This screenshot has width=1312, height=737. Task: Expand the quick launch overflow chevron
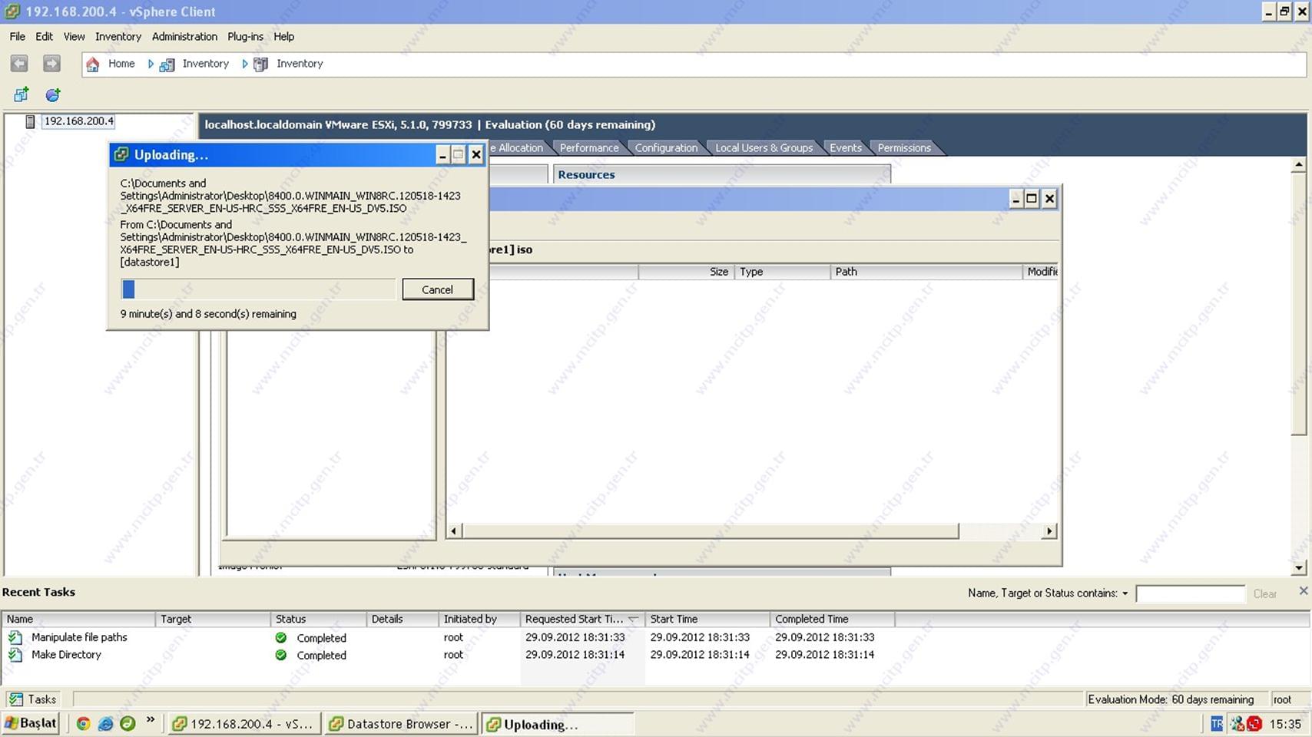[x=151, y=720]
